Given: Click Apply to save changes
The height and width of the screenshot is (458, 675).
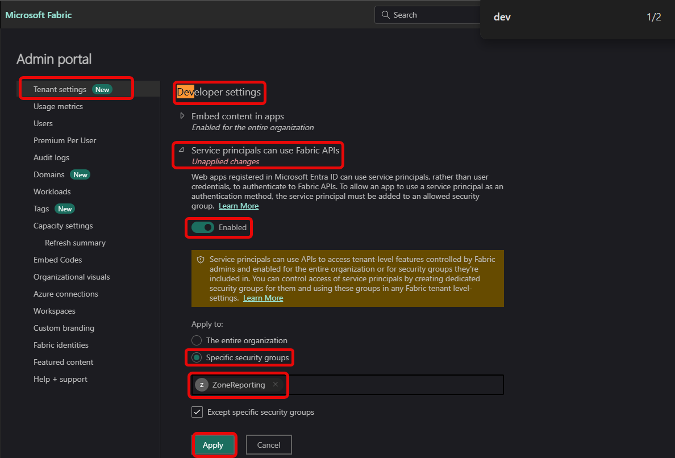Looking at the screenshot, I should click(x=213, y=445).
